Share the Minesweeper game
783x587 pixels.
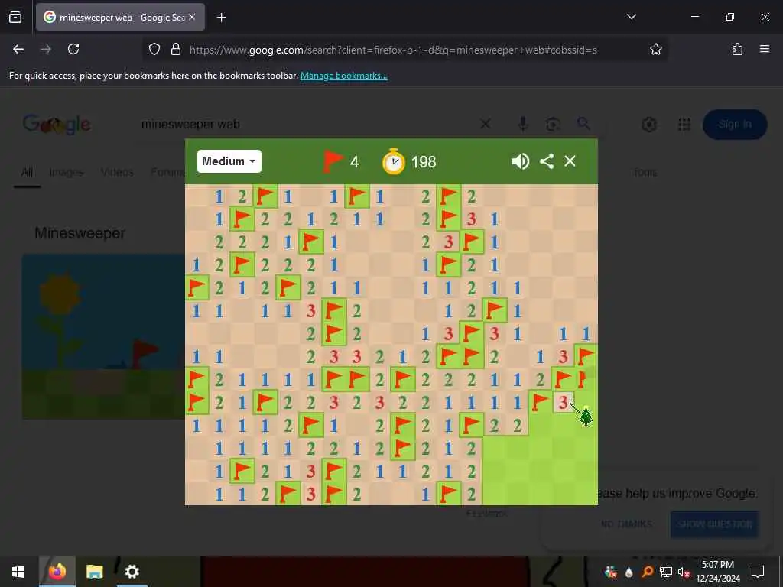coord(547,161)
